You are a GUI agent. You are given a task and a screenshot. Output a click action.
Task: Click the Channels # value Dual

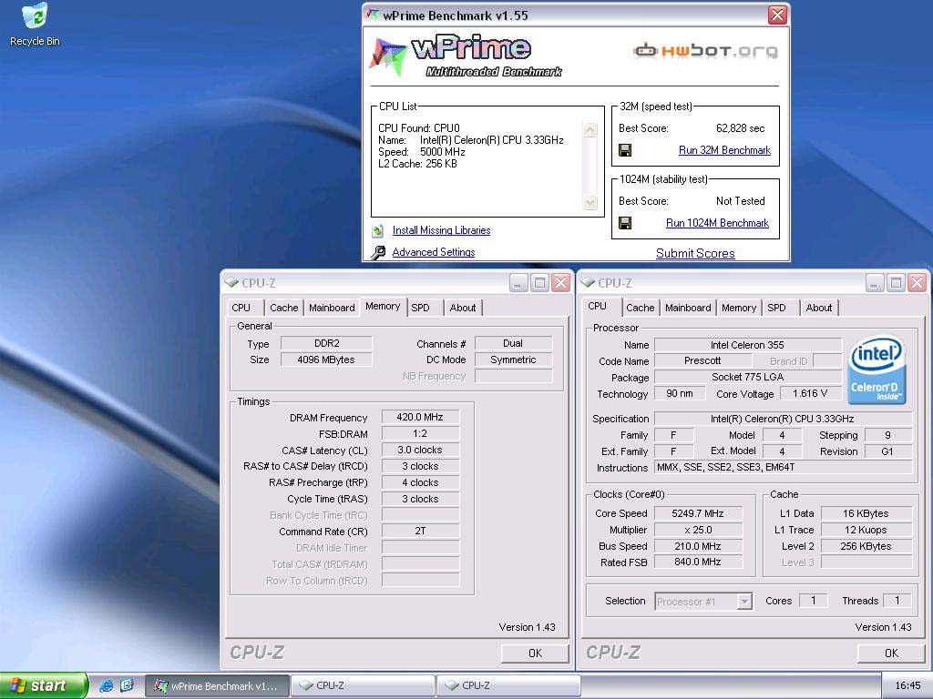coord(513,343)
